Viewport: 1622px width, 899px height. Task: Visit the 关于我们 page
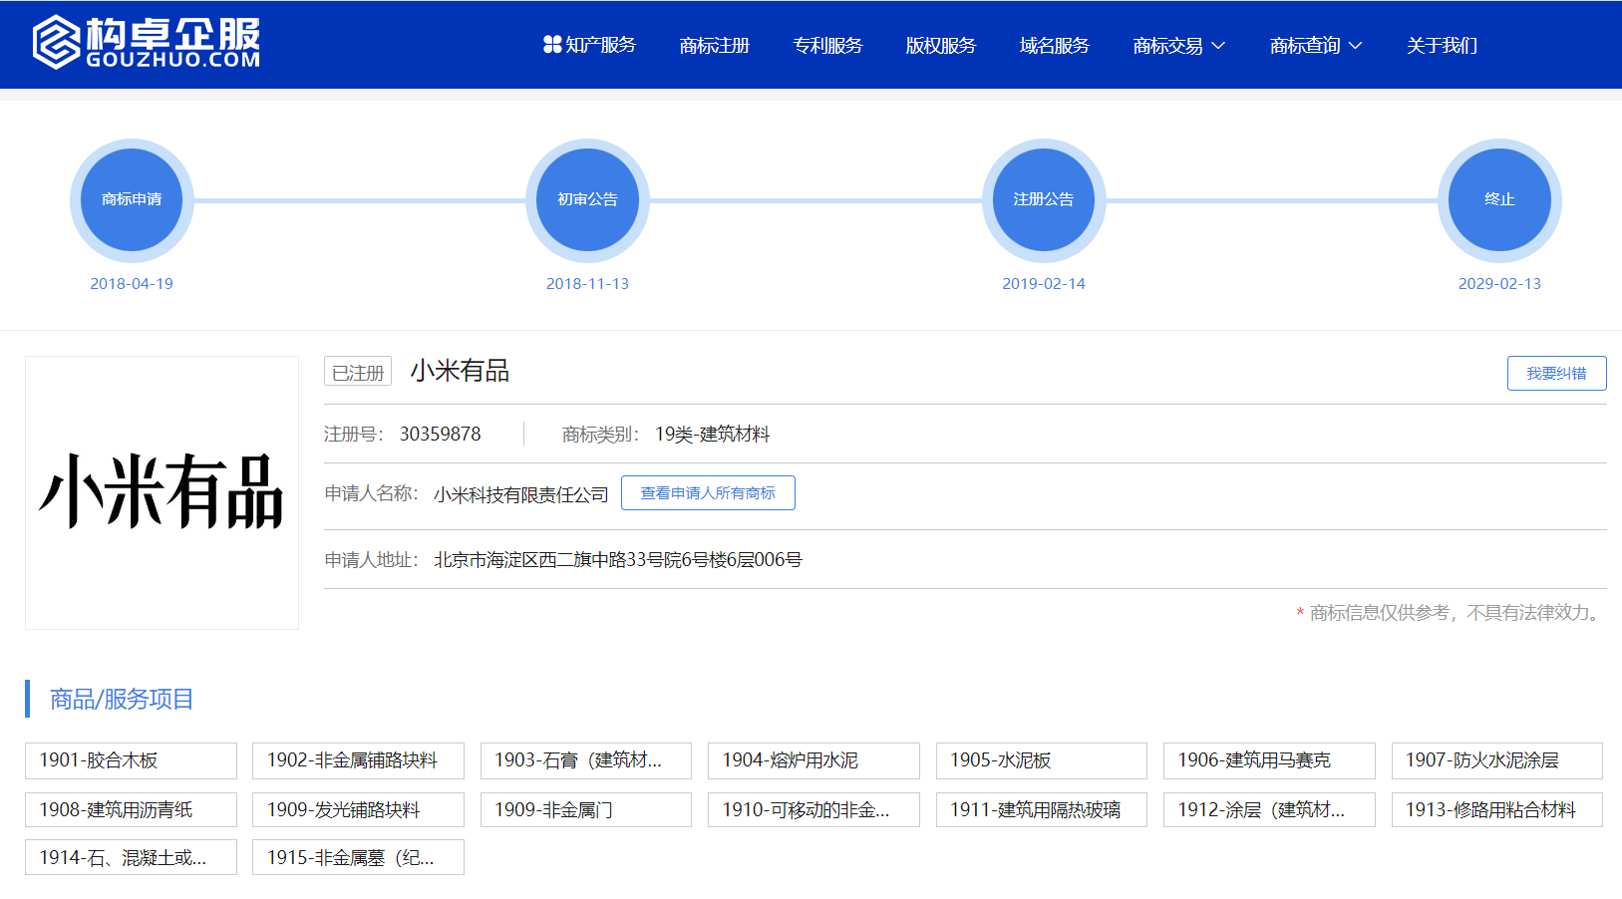coord(1442,45)
